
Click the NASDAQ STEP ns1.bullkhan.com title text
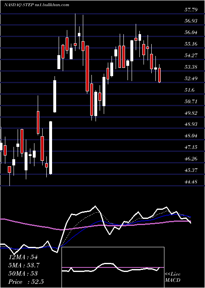click(x=36, y=5)
